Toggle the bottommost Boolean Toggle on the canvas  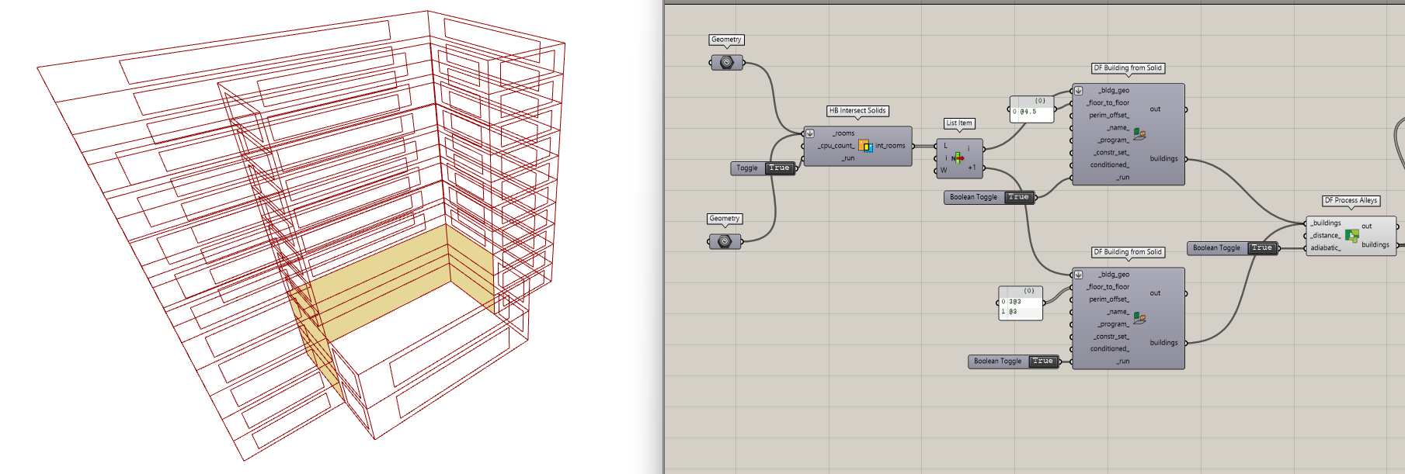click(1042, 362)
